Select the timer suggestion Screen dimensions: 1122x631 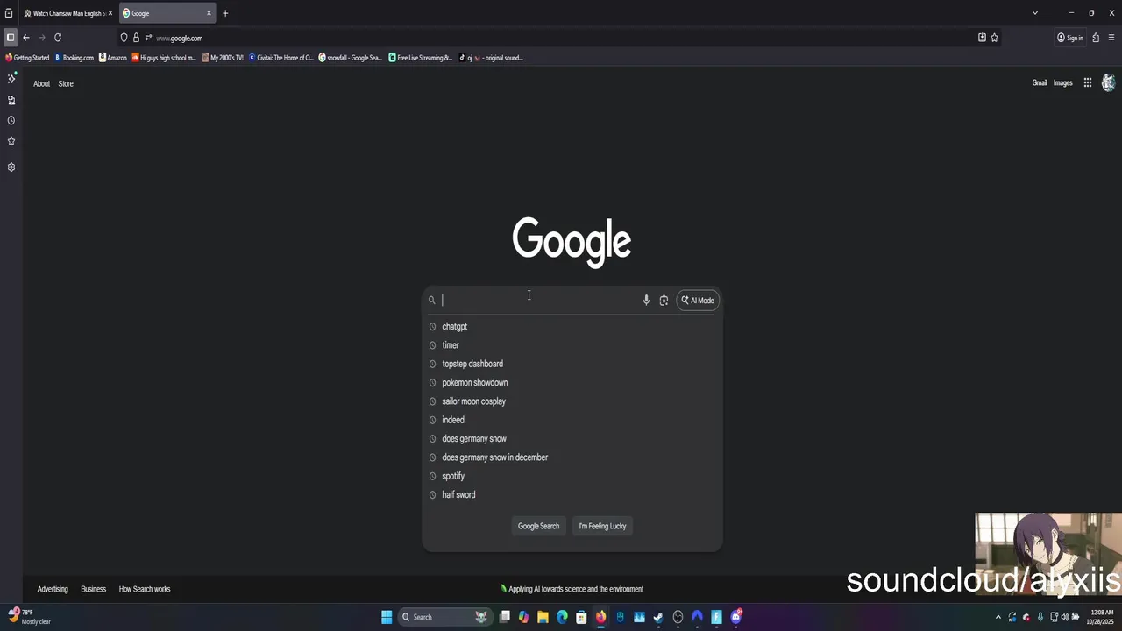click(572, 345)
